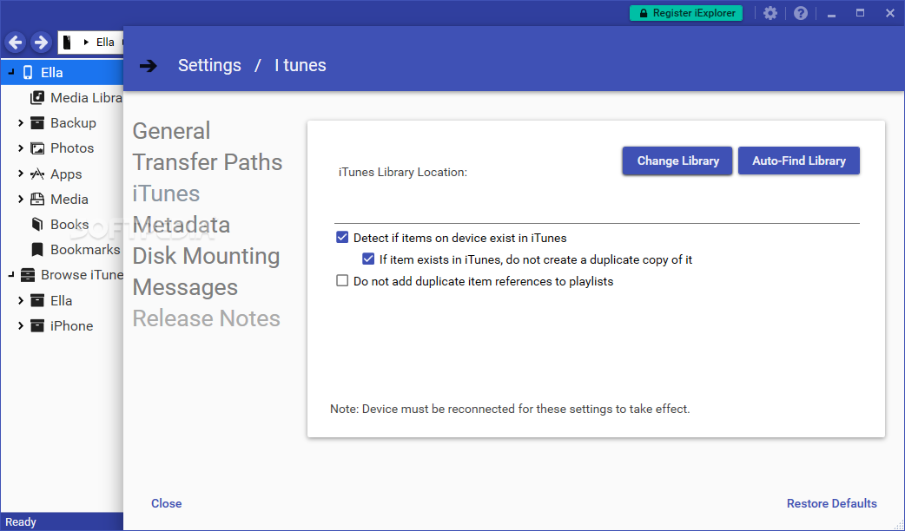Open the Messages settings section
This screenshot has width=905, height=531.
(x=185, y=287)
